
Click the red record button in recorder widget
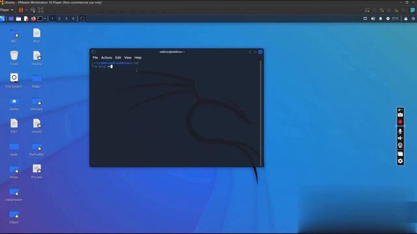[x=400, y=122]
